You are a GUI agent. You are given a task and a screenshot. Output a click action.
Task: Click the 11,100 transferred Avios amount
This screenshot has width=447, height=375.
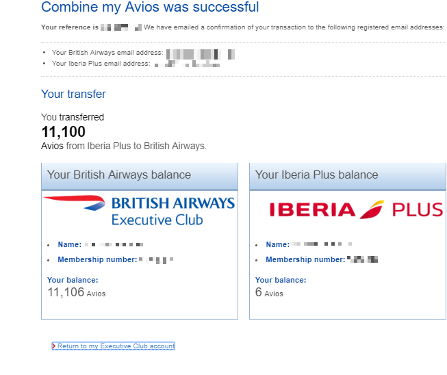pos(63,132)
